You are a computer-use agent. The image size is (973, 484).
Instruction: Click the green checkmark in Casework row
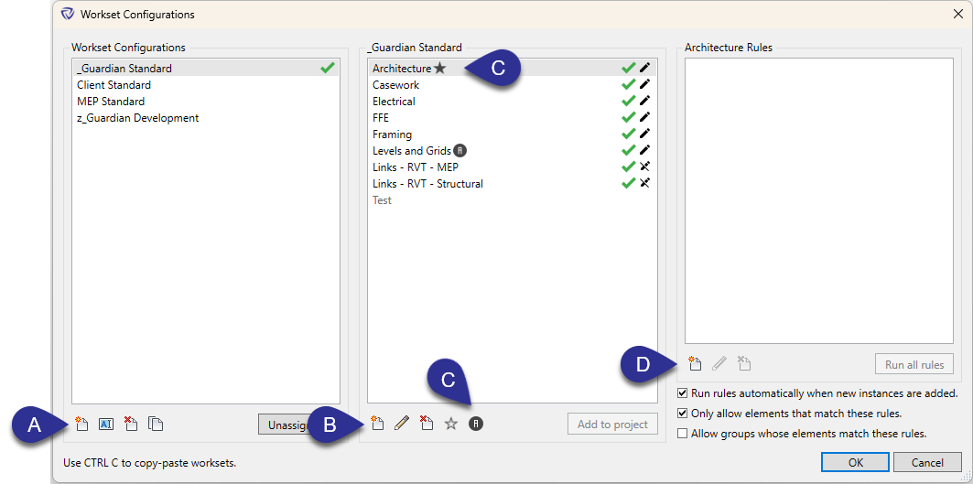tap(629, 84)
